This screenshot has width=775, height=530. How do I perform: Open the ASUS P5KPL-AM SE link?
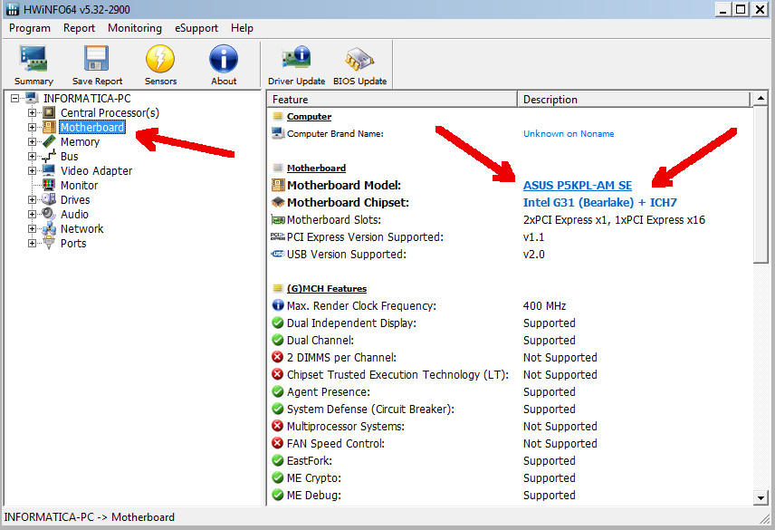tap(578, 186)
